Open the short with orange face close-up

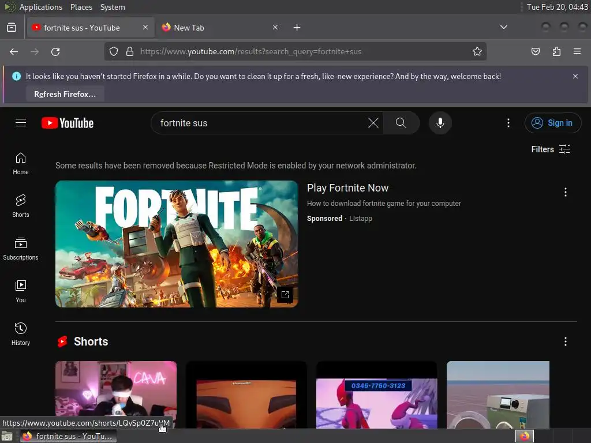pos(246,395)
